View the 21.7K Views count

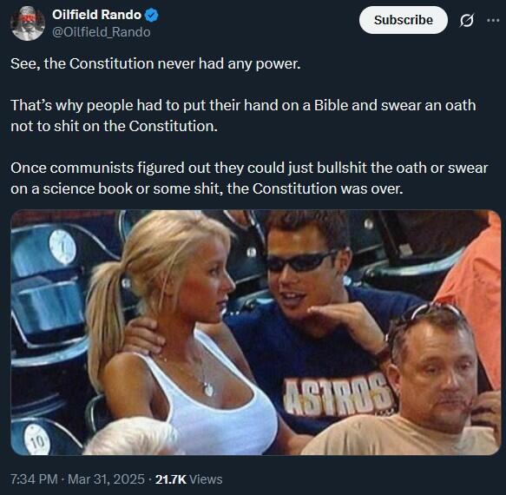coord(189,479)
